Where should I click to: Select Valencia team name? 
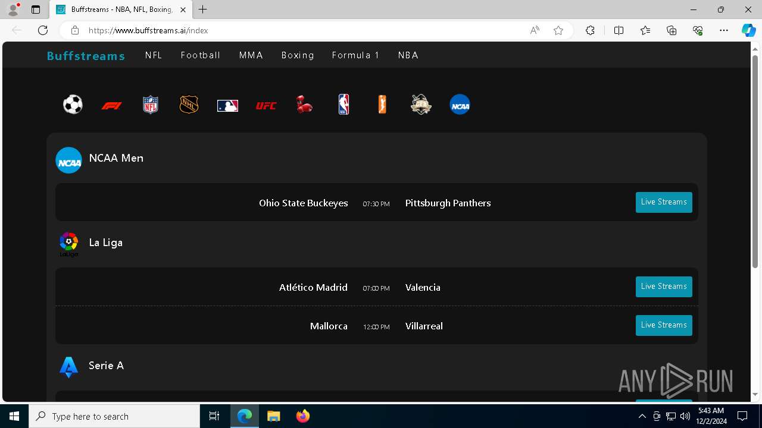click(423, 288)
